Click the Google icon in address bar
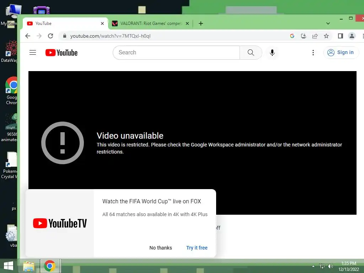Viewport: 364px width, 273px height. pos(292,36)
